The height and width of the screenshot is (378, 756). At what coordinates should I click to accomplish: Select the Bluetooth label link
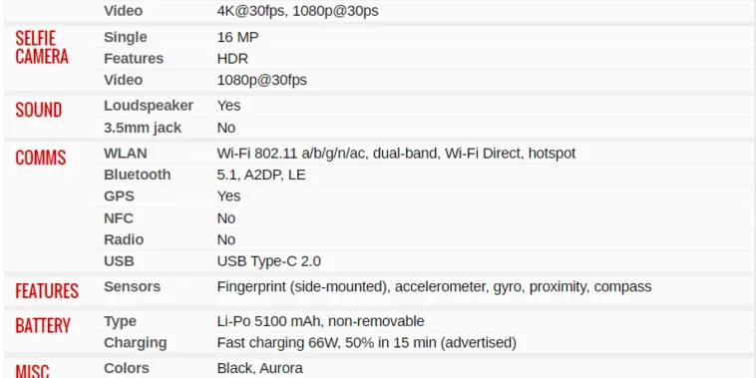pos(138,175)
